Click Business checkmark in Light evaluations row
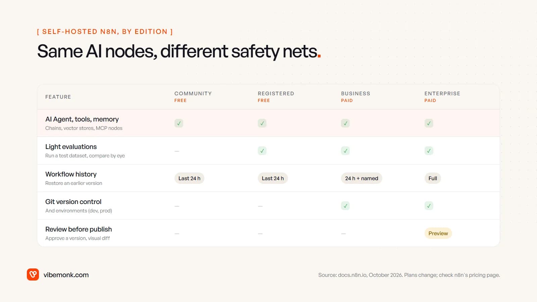The height and width of the screenshot is (302, 537). pyautogui.click(x=345, y=151)
